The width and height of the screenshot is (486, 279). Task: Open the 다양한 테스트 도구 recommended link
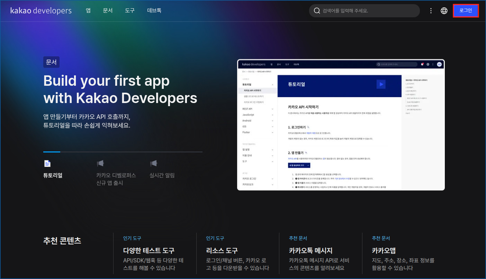tap(149, 250)
